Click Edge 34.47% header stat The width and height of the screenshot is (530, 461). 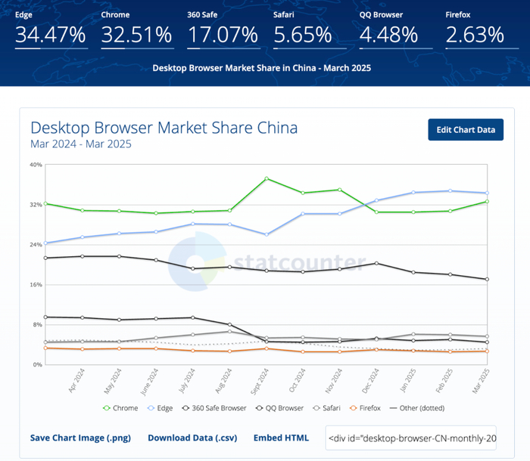pyautogui.click(x=51, y=29)
